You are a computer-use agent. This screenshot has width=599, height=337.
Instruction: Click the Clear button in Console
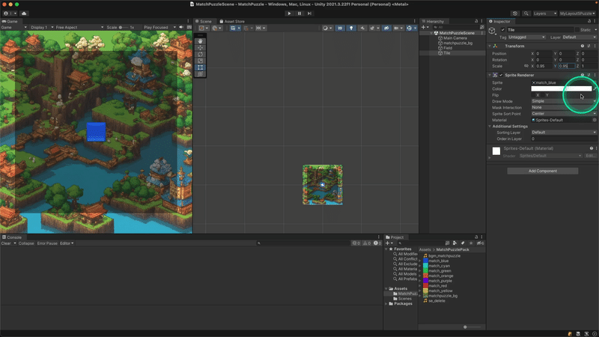[x=7, y=243]
